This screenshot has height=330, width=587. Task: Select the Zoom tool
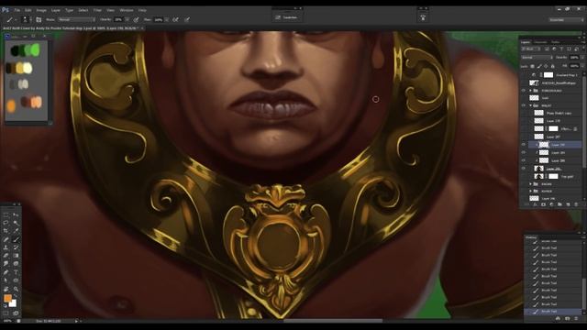[16, 289]
